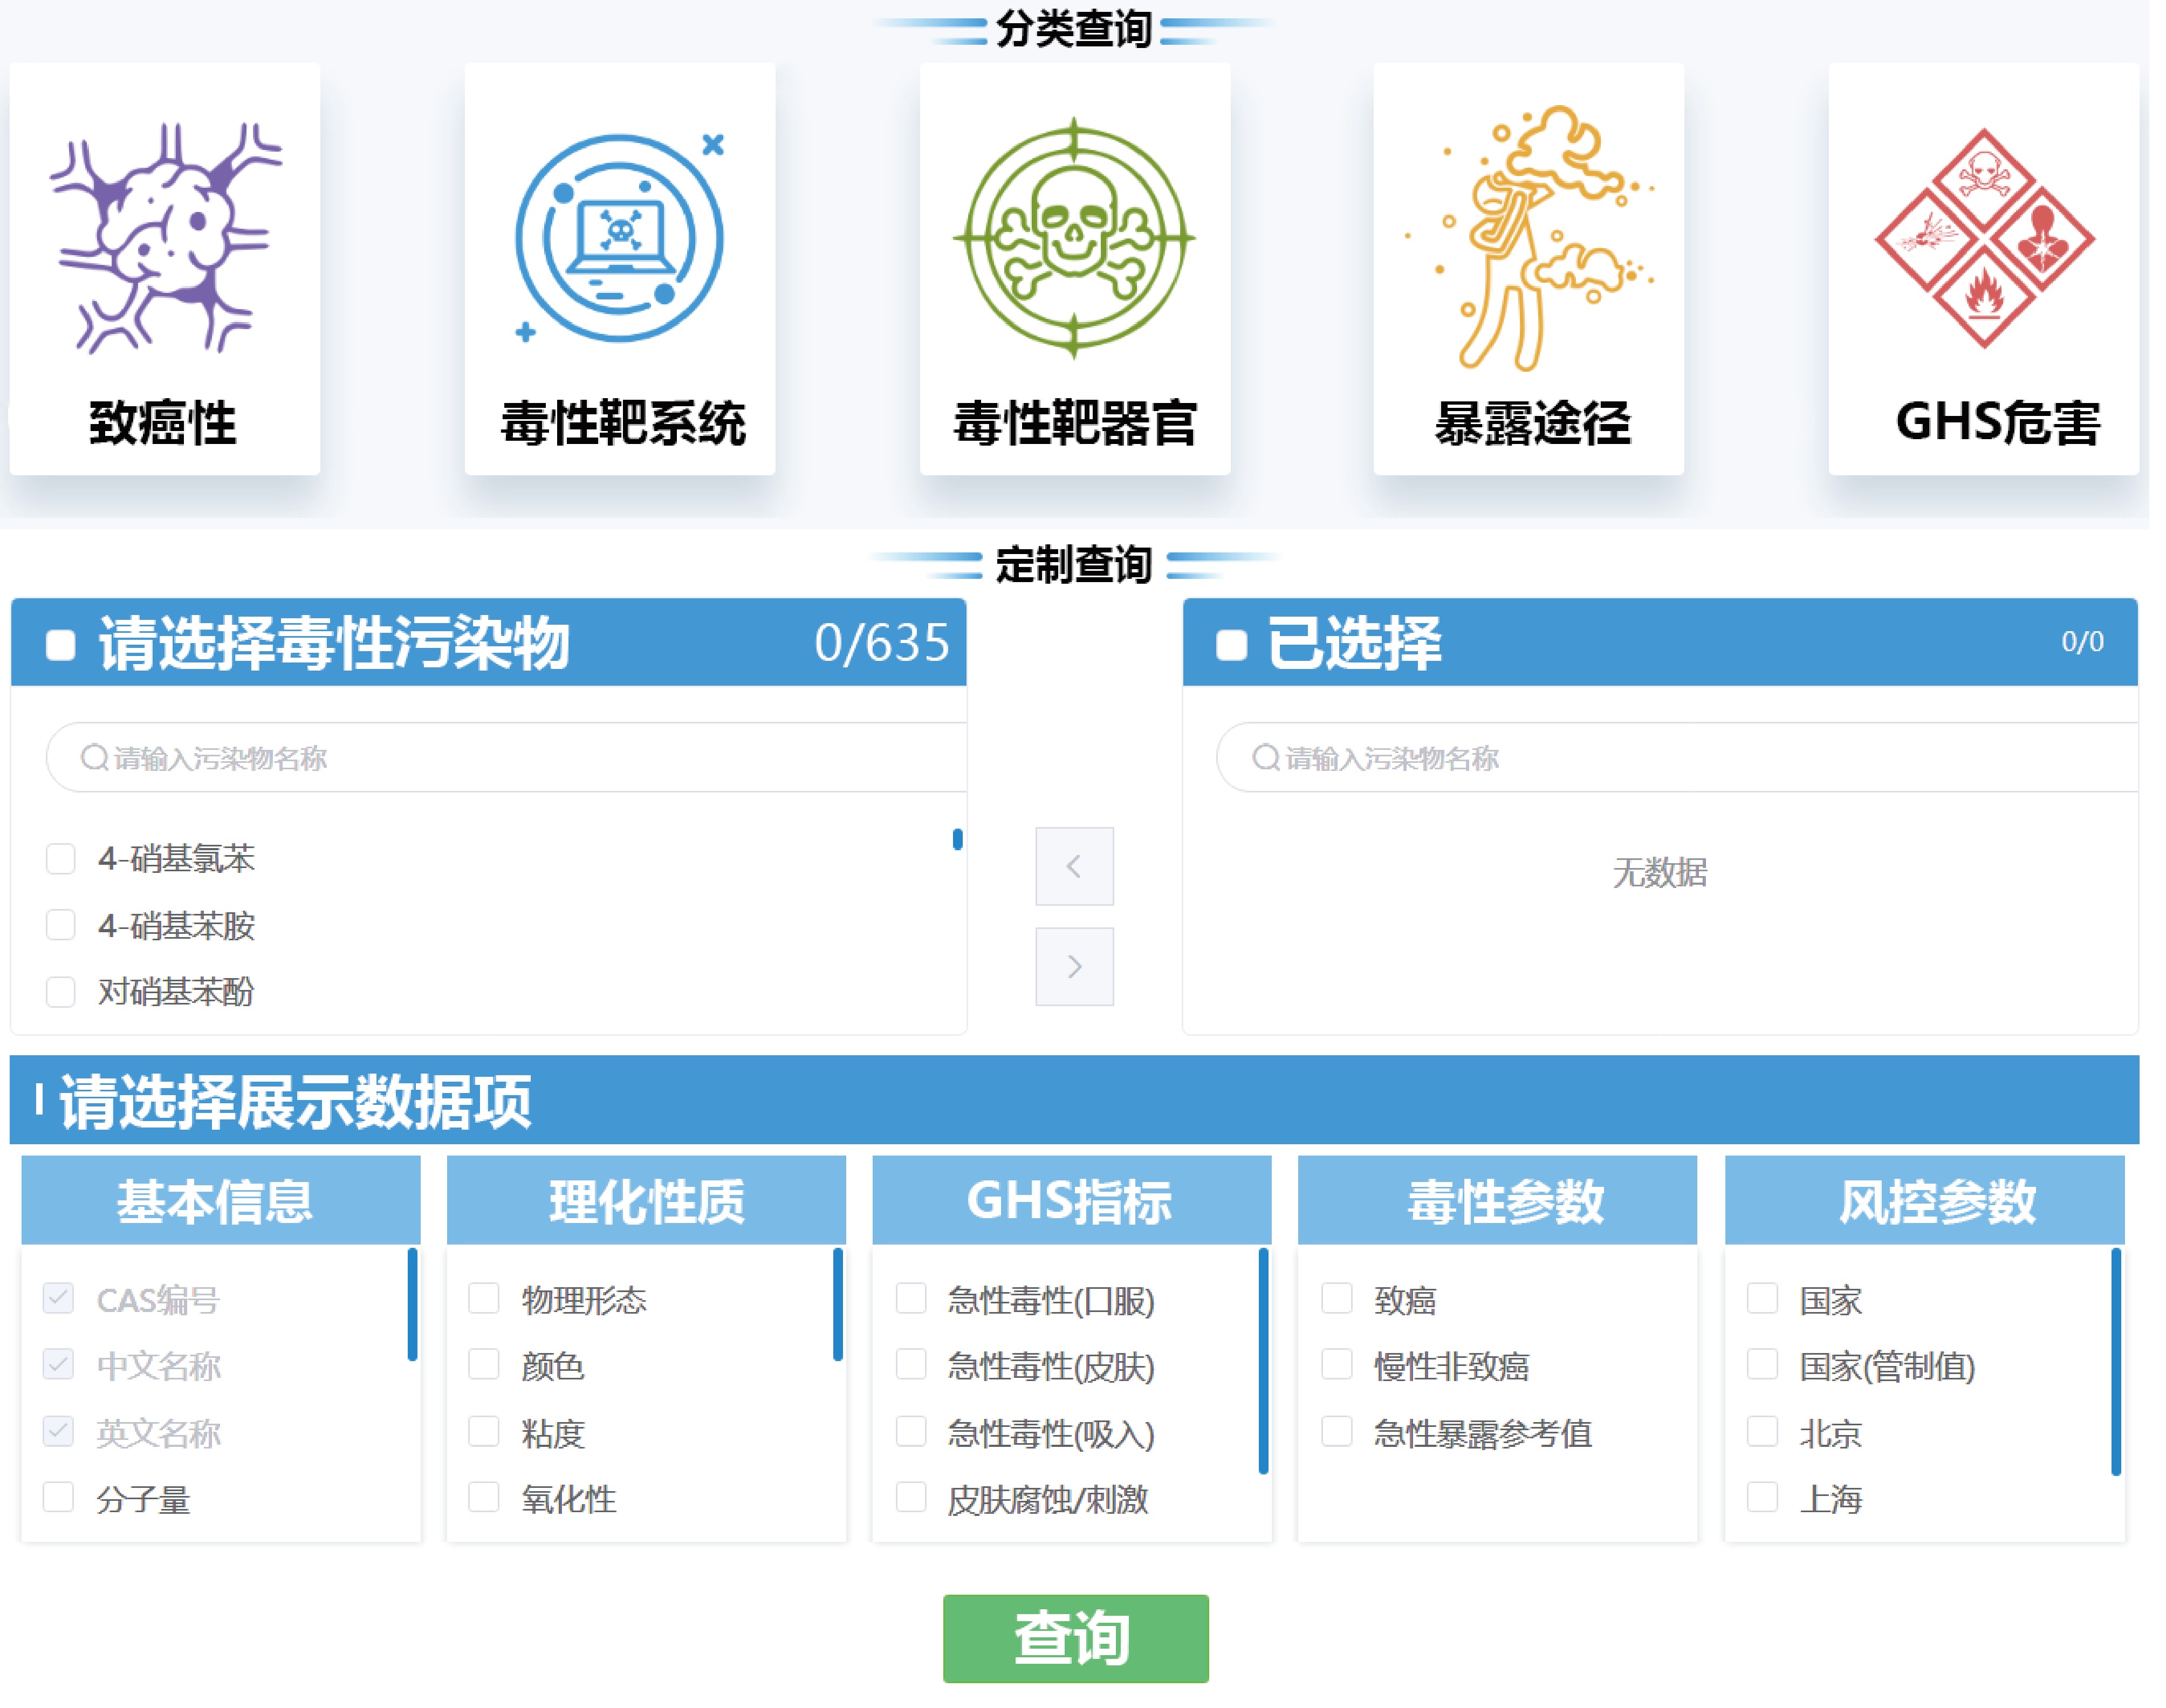Viewport: 2166px width, 1708px height.
Task: Open the 毒性靶系统 laptop skull icon
Action: click(620, 238)
